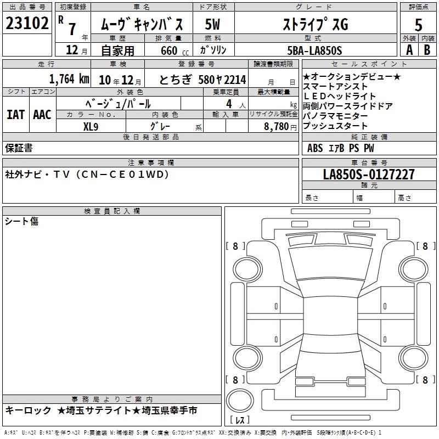The width and height of the screenshot is (439, 439).
Task: Select the evaluation score 5
Action: [x=418, y=25]
